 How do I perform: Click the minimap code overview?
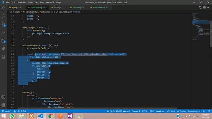(x=201, y=27)
